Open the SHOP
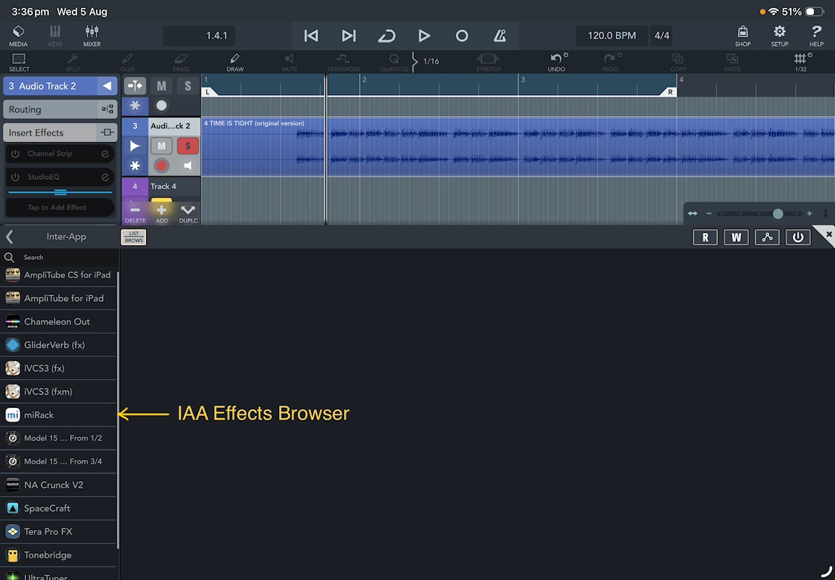 coord(742,36)
